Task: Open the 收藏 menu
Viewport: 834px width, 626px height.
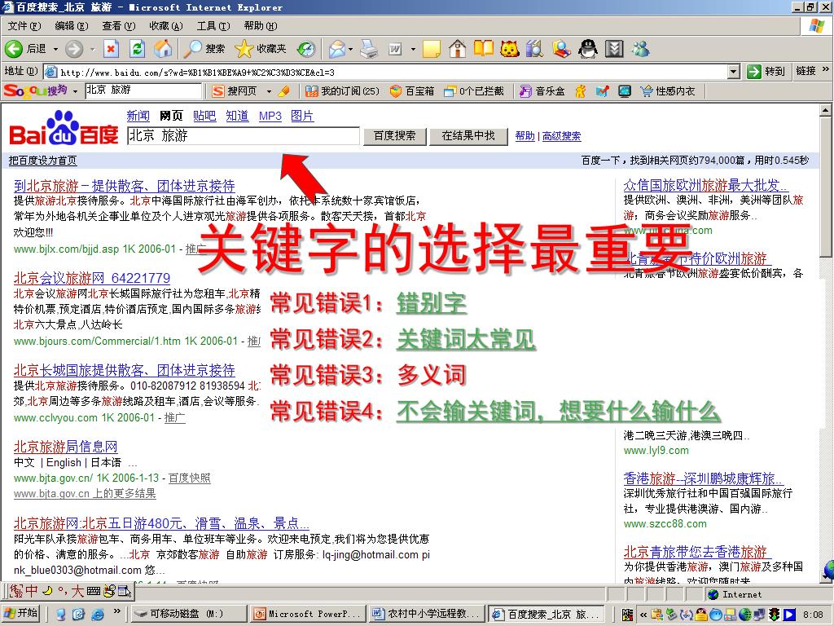Action: 166,26
